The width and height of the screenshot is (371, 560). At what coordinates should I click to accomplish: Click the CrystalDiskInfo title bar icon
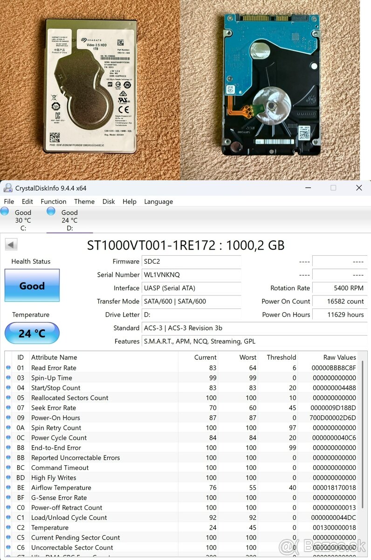8,188
